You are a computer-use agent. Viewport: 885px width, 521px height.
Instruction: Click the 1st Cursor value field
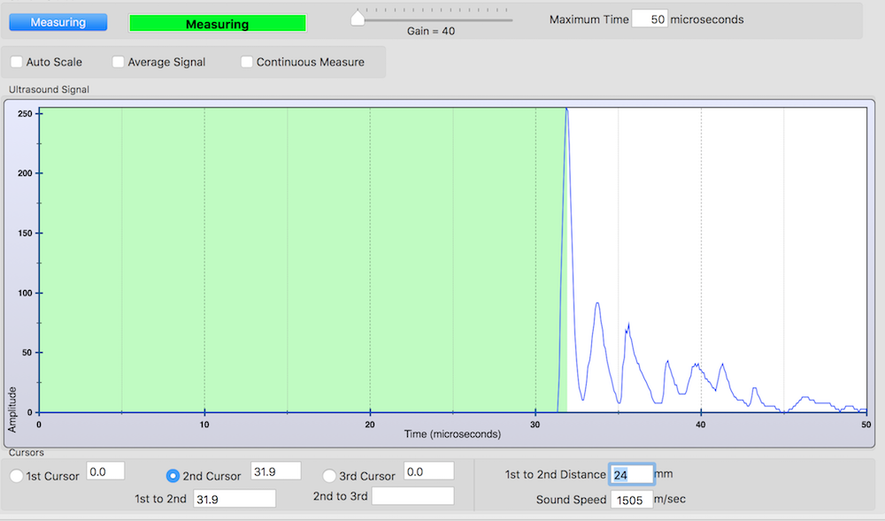105,471
